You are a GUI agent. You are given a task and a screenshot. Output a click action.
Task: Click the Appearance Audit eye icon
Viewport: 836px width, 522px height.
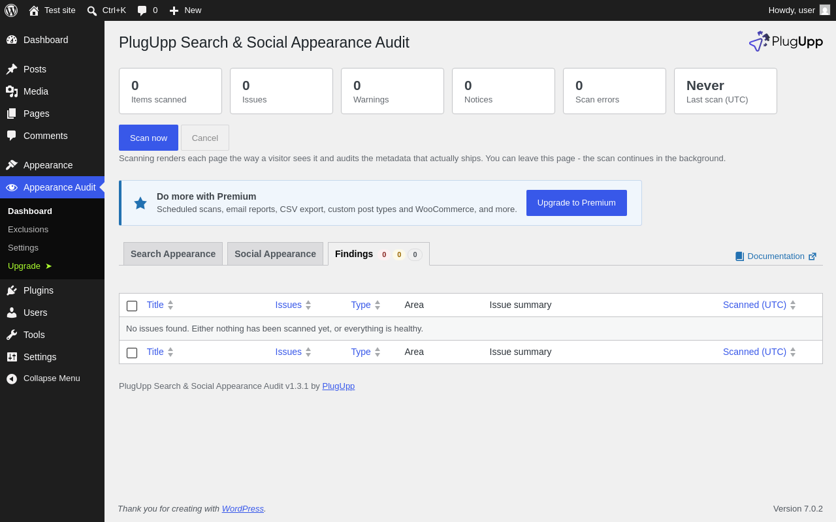click(12, 187)
